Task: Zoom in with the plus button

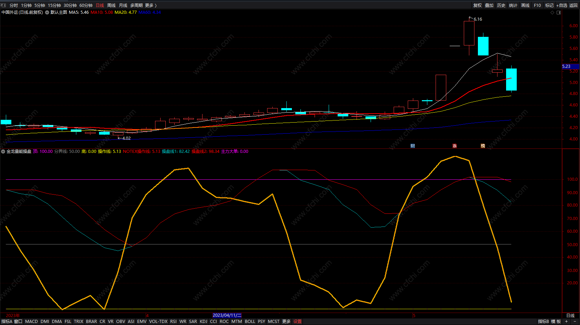Action: coord(566,322)
